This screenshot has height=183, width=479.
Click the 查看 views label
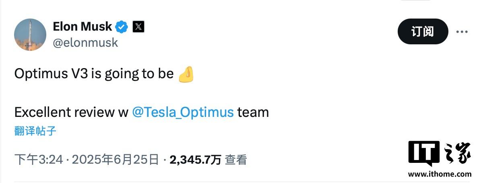coord(236,160)
